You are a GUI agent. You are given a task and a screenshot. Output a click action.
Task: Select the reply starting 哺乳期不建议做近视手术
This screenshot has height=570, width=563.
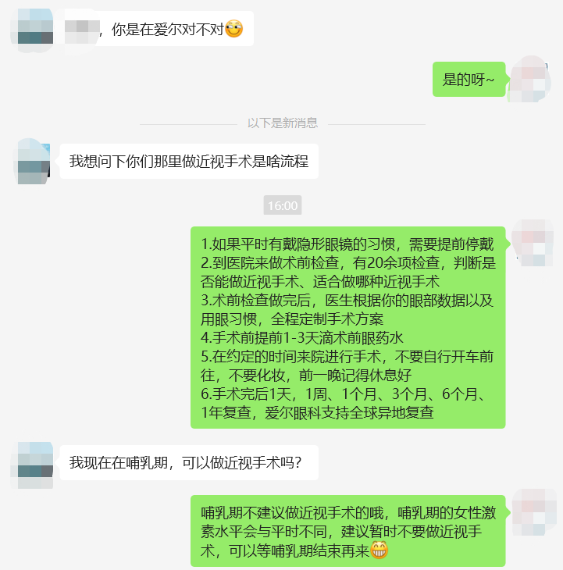[x=347, y=531]
